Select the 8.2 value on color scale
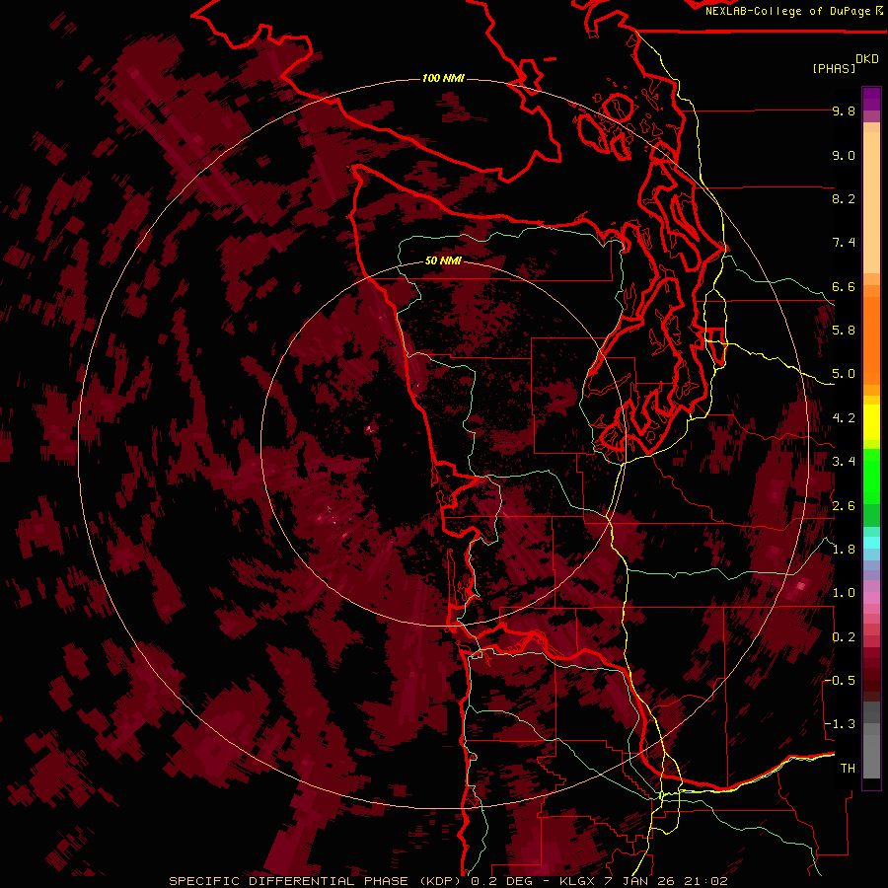Screen dimensions: 888x888 coord(844,198)
